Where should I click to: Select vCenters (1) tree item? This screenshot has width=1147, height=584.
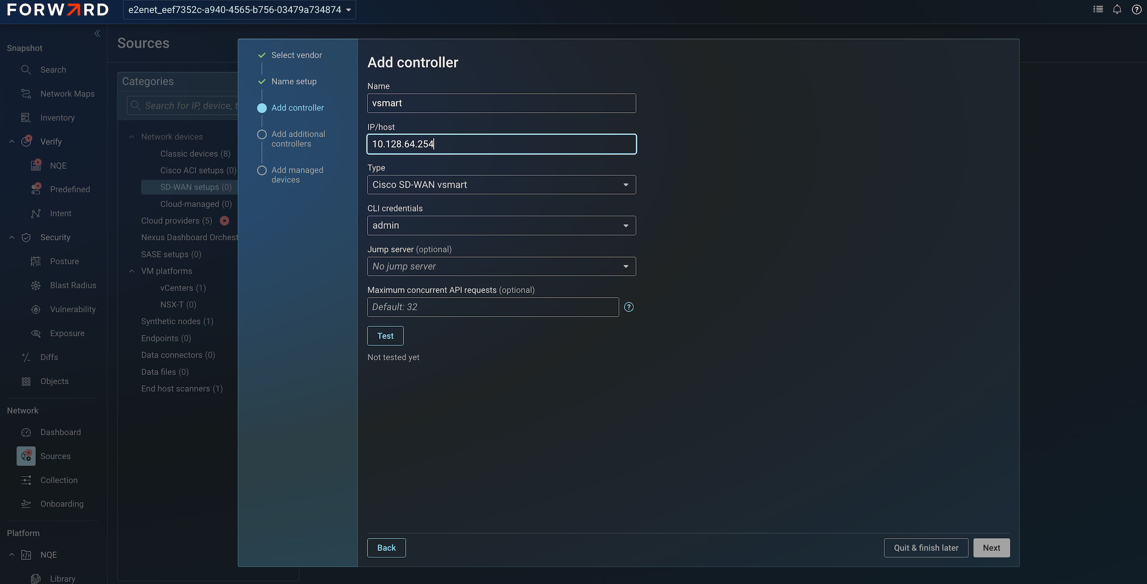click(182, 288)
